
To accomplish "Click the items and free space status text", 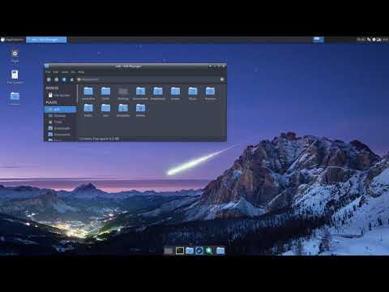I will (99, 139).
